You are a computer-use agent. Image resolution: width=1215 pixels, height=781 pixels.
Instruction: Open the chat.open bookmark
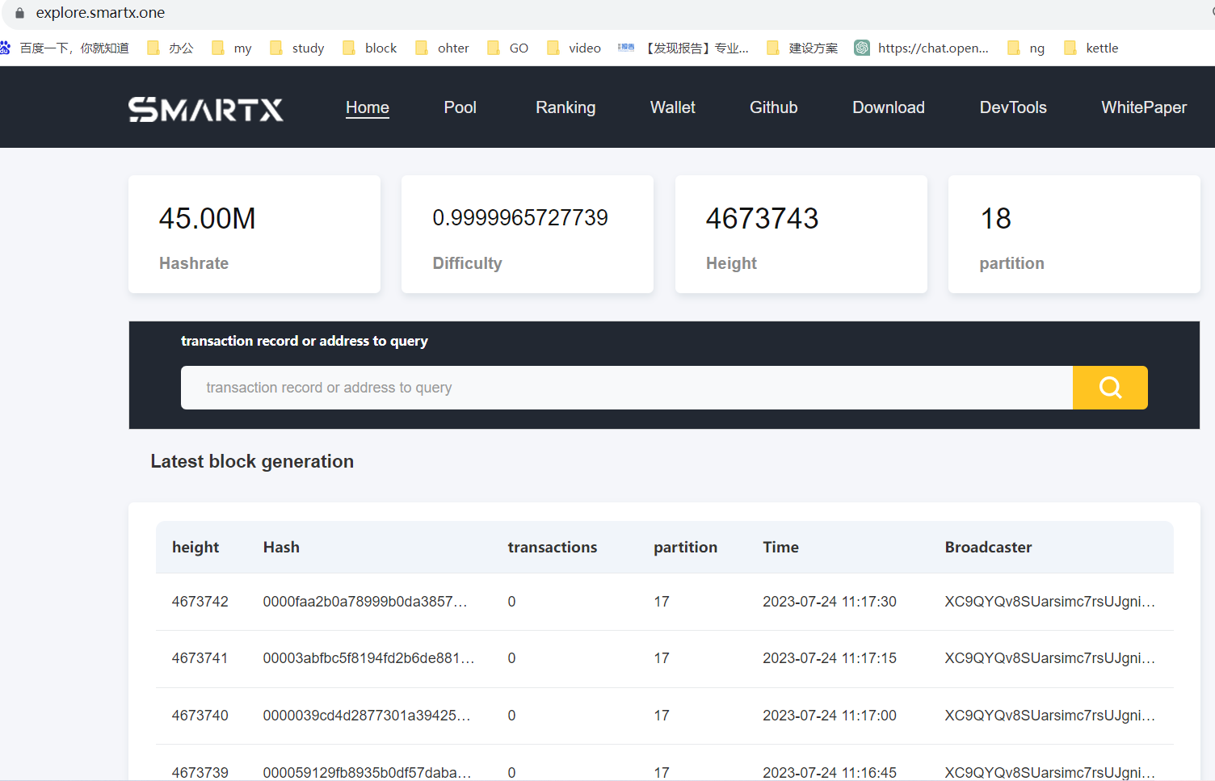point(922,48)
